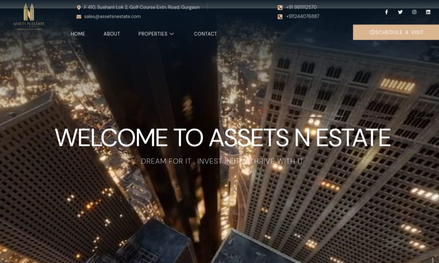
Task: Click the sales@assetsnestate.com email link
Action: point(112,16)
